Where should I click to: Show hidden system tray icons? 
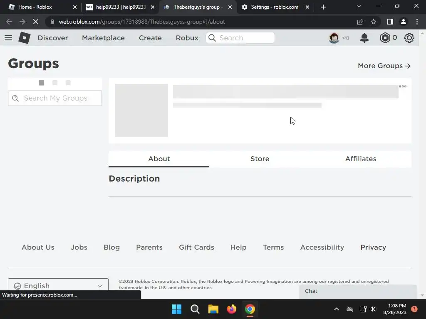[336, 309]
